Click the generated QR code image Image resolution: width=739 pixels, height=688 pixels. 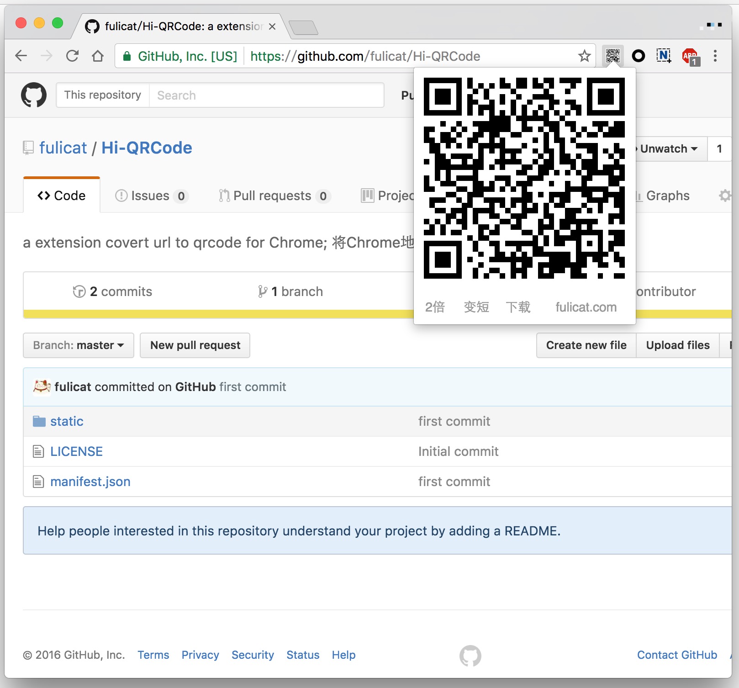tap(524, 178)
